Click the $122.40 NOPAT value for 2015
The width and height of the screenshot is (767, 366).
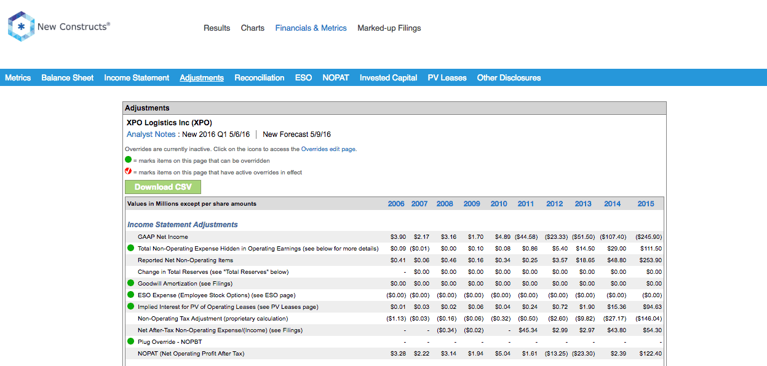pyautogui.click(x=650, y=354)
